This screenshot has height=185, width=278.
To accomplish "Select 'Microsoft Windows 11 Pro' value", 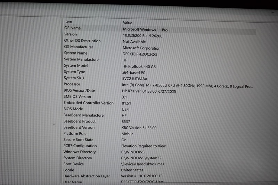I will pyautogui.click(x=145, y=30).
